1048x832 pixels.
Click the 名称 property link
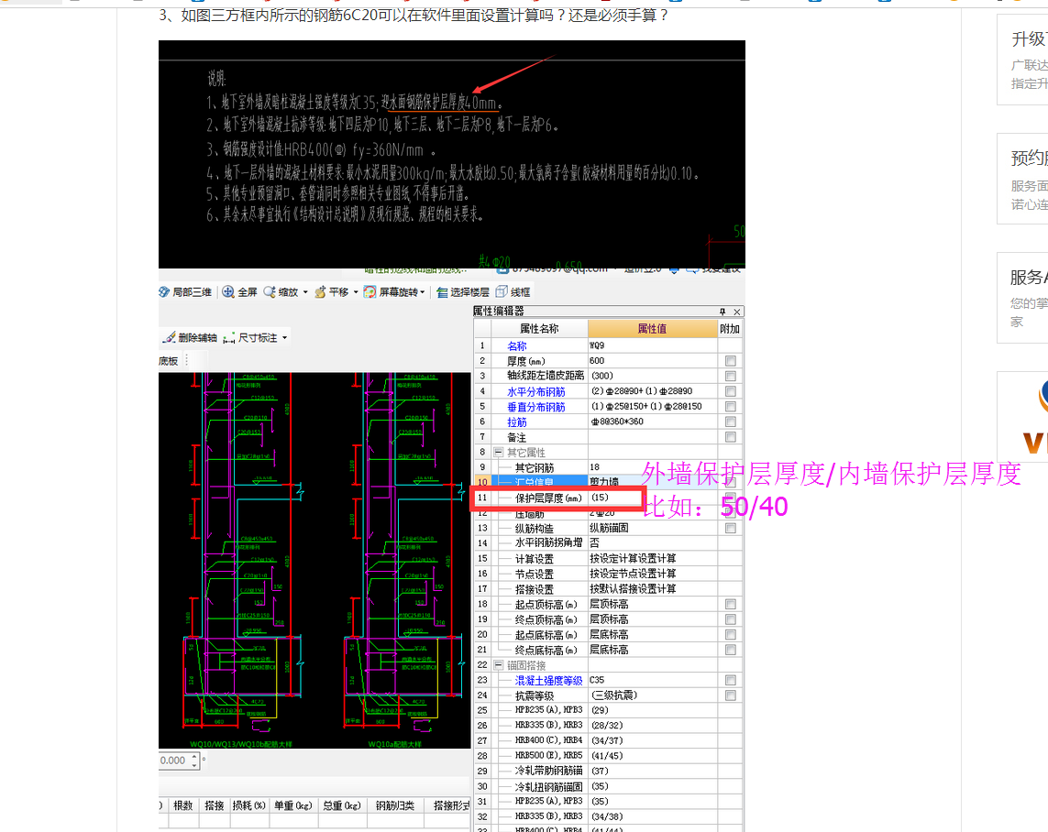tap(516, 345)
